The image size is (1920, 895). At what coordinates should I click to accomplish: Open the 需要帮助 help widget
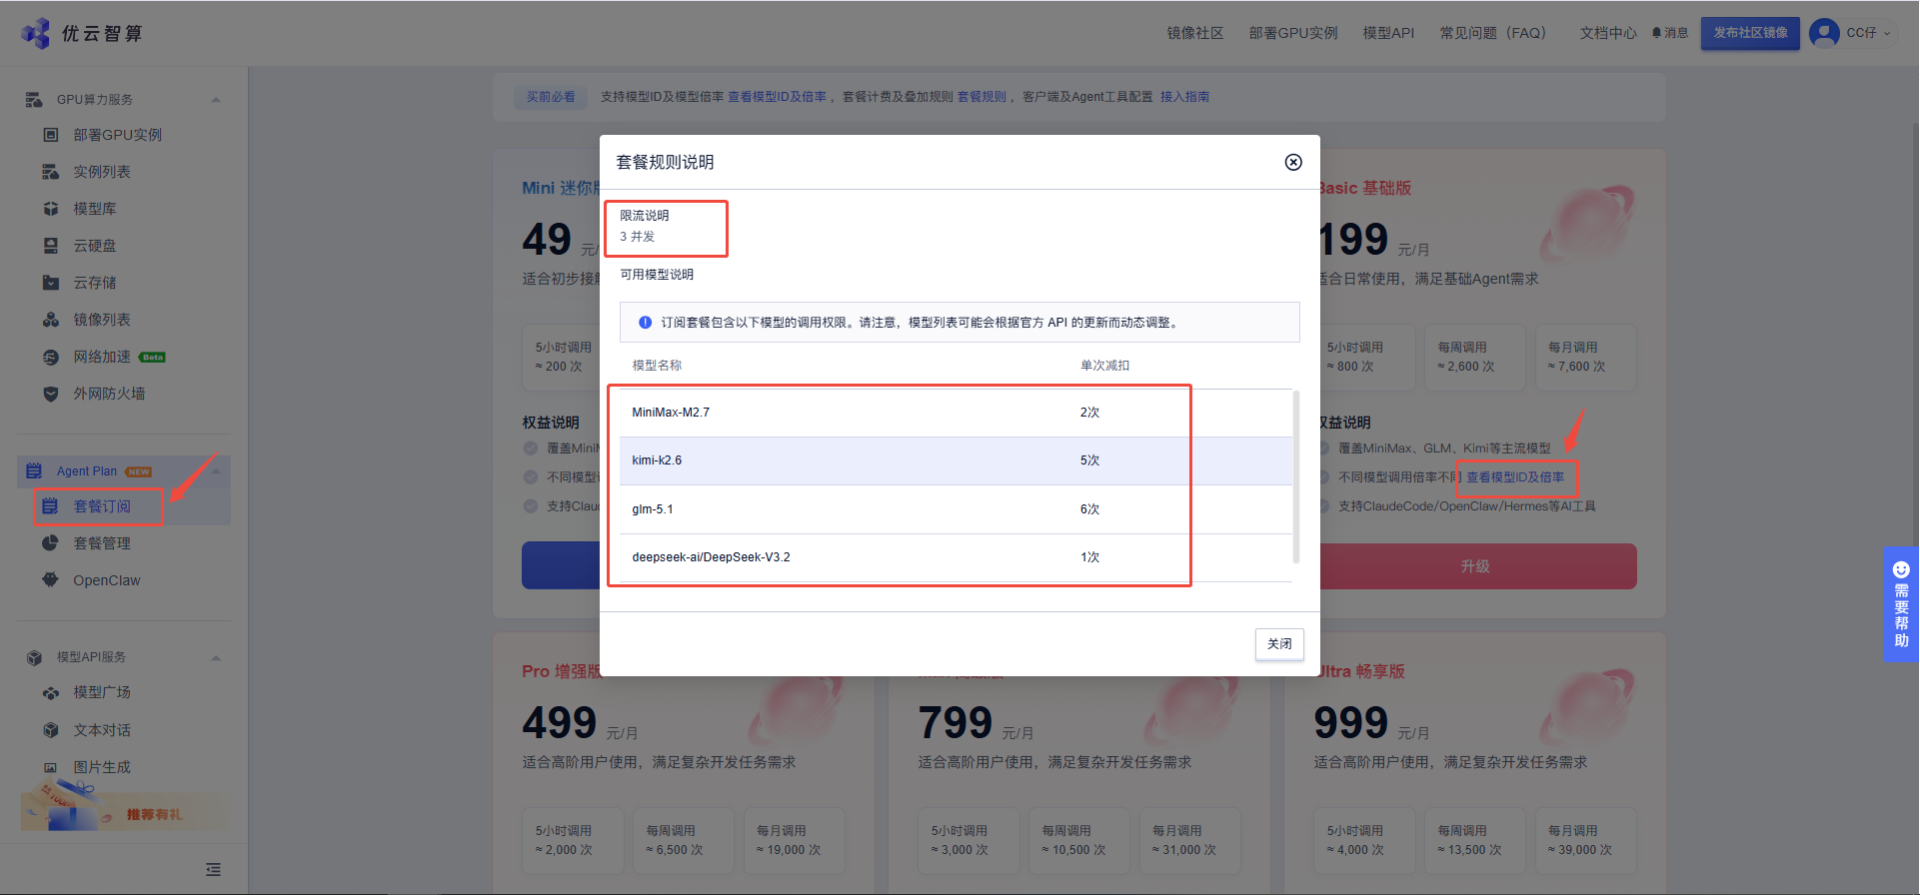coord(1901,604)
